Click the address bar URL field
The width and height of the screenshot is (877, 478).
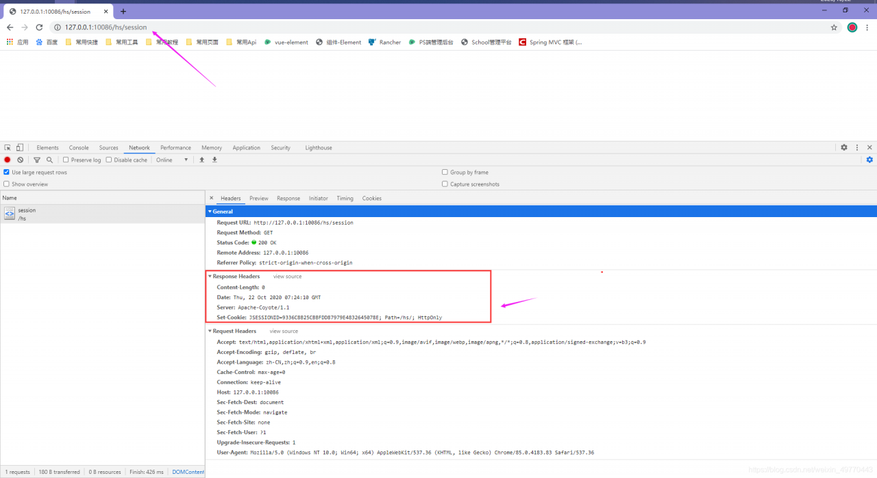[438, 27]
